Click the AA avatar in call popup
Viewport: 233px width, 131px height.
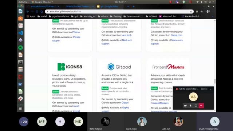pyautogui.click(x=193, y=97)
